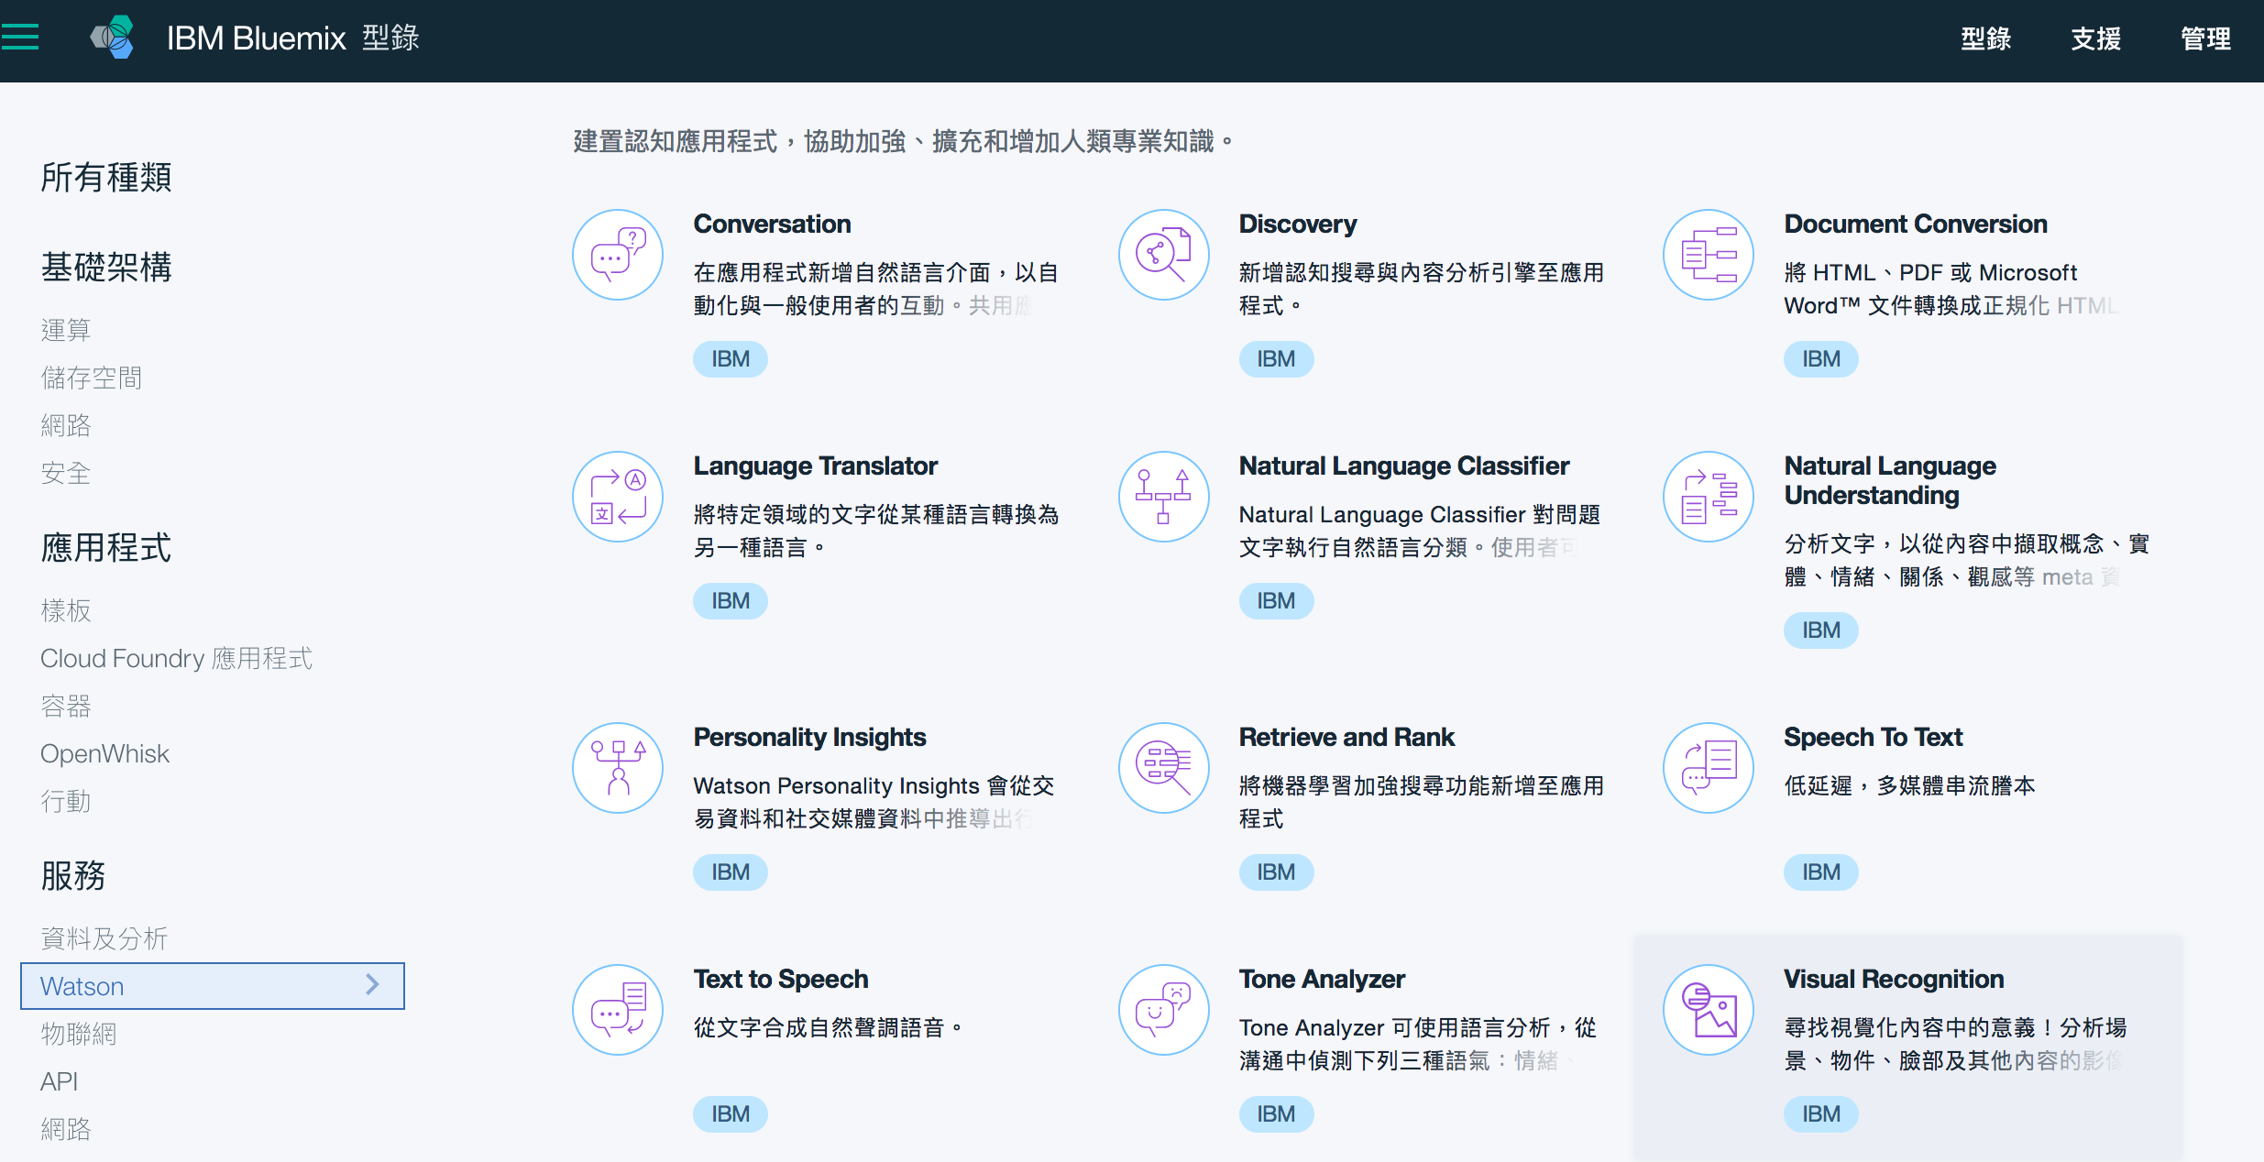Click the IBM tag under Speech To Text
The image size is (2264, 1162).
1821,871
